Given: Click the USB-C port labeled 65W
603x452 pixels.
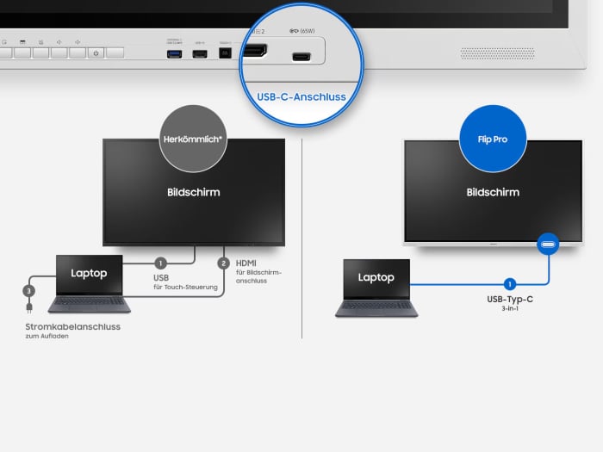Looking at the screenshot, I should pos(301,58).
